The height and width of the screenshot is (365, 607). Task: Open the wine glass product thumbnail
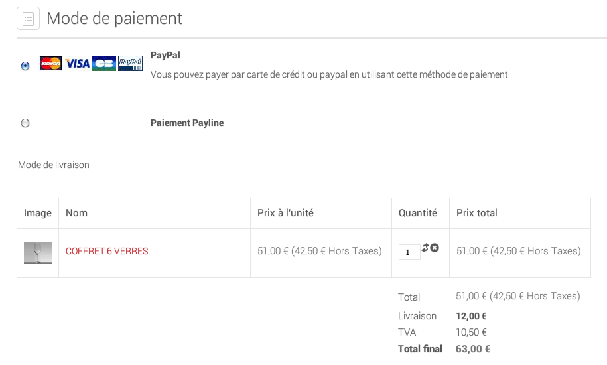tap(38, 253)
